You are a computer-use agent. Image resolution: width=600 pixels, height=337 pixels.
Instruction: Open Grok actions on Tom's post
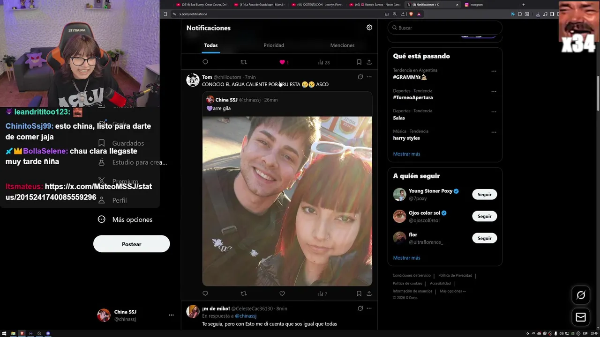[x=360, y=77]
